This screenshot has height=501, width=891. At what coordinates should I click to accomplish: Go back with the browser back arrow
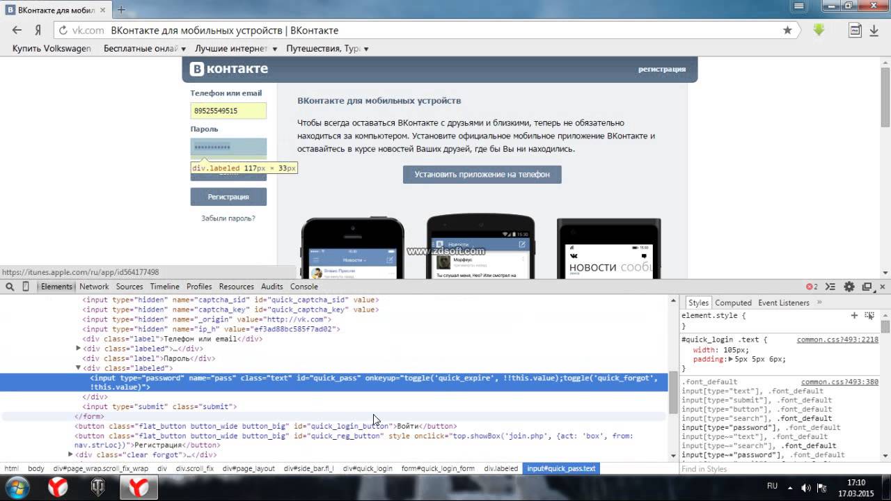17,31
